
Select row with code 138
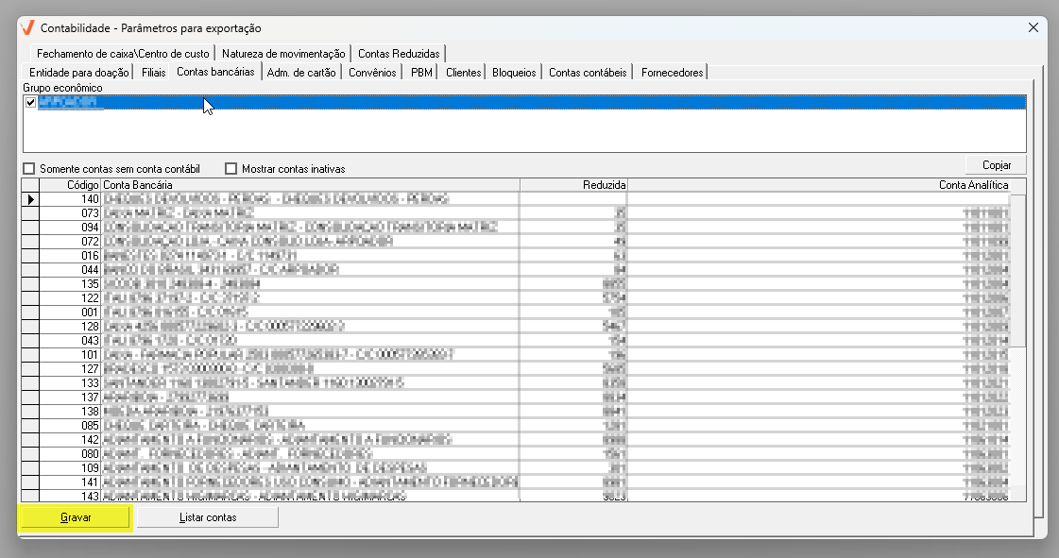click(516, 412)
